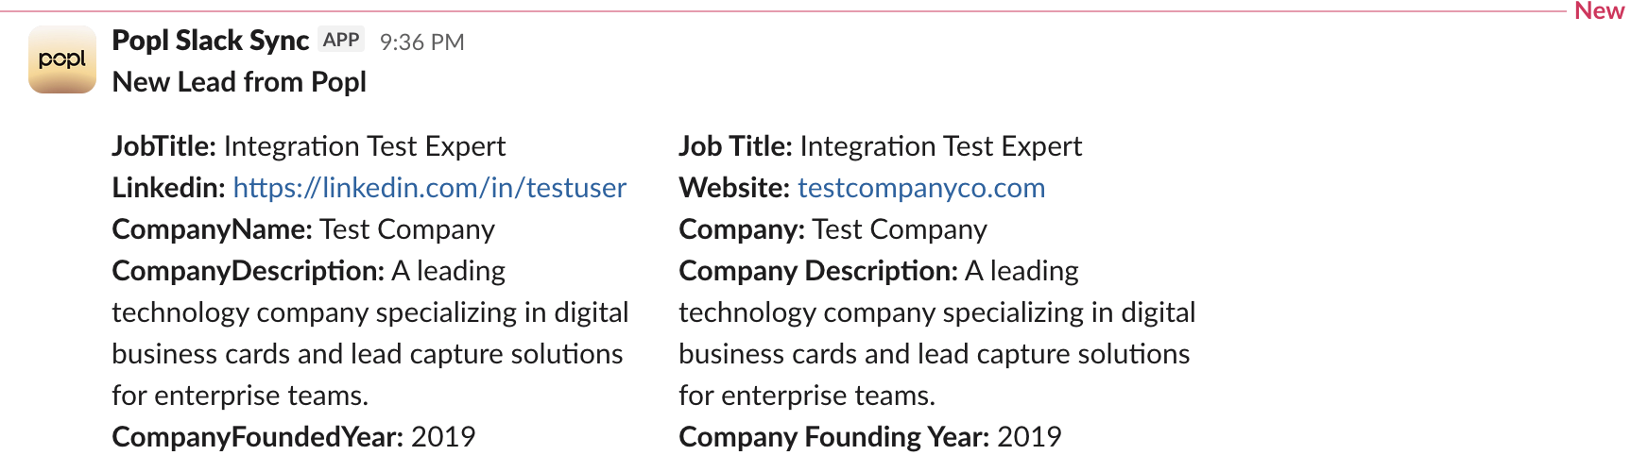The height and width of the screenshot is (472, 1648).
Task: Click the Job Title label in right column
Action: click(x=734, y=146)
